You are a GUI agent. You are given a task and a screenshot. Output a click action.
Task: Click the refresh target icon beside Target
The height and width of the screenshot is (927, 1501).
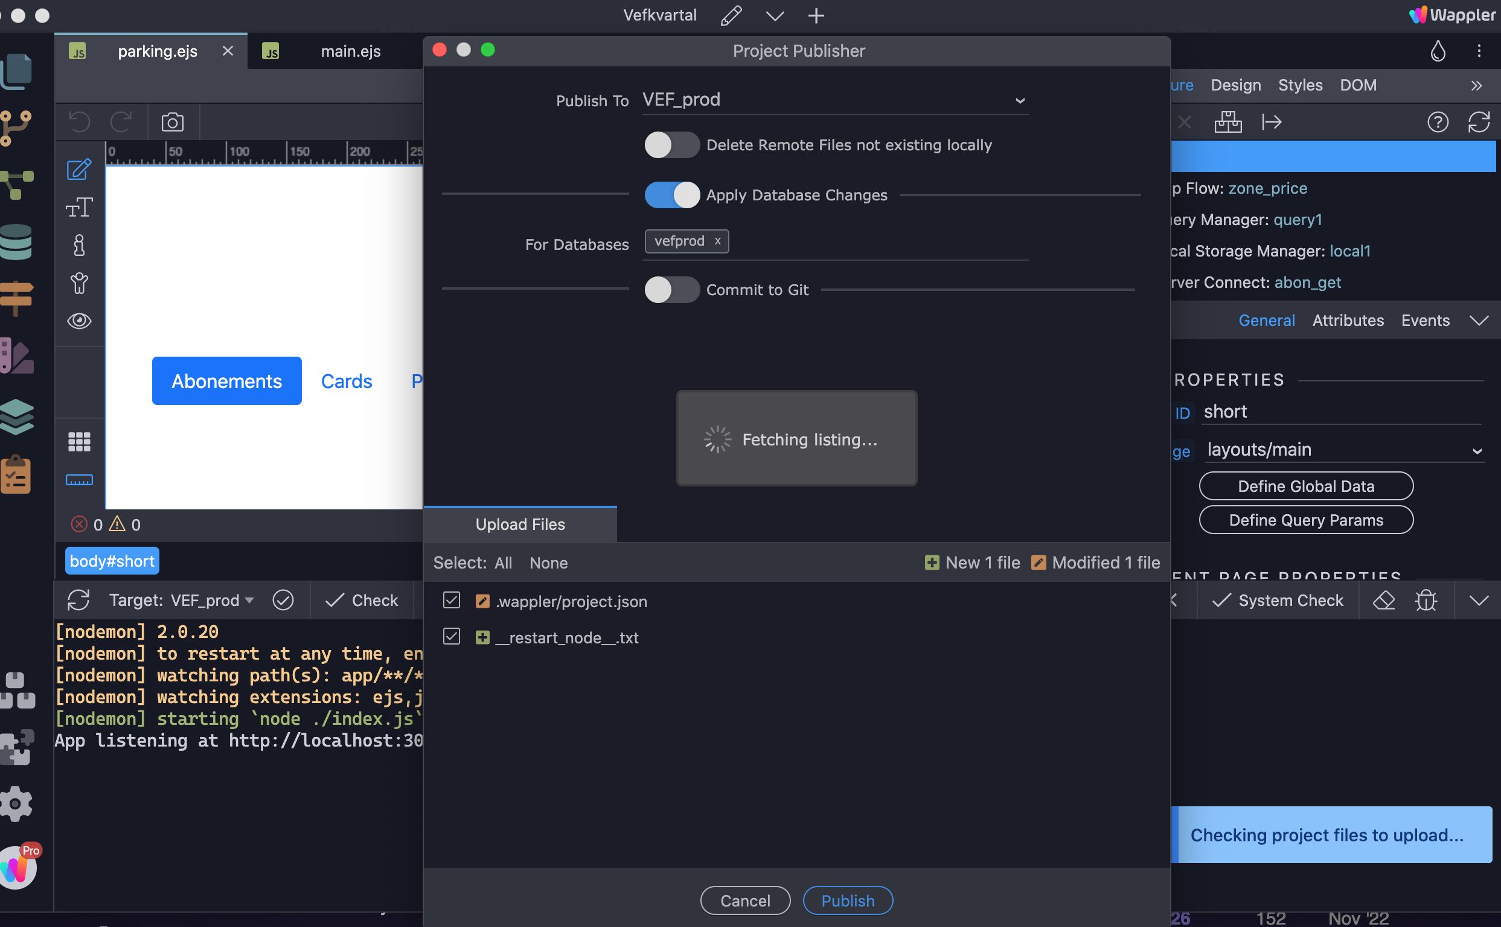pos(78,600)
